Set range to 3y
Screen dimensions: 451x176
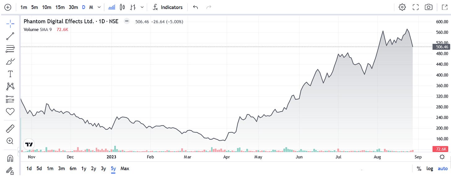click(103, 169)
